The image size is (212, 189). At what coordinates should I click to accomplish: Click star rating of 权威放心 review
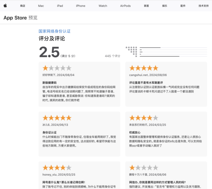click(144, 118)
